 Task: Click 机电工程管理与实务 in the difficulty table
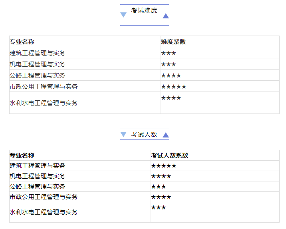click(x=38, y=64)
